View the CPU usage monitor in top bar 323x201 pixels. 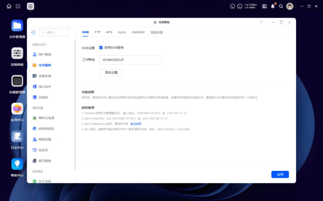point(232,6)
